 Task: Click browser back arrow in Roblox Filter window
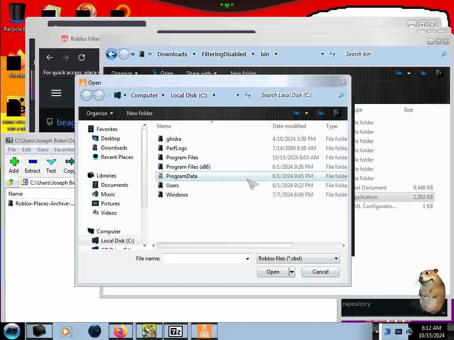pos(50,58)
